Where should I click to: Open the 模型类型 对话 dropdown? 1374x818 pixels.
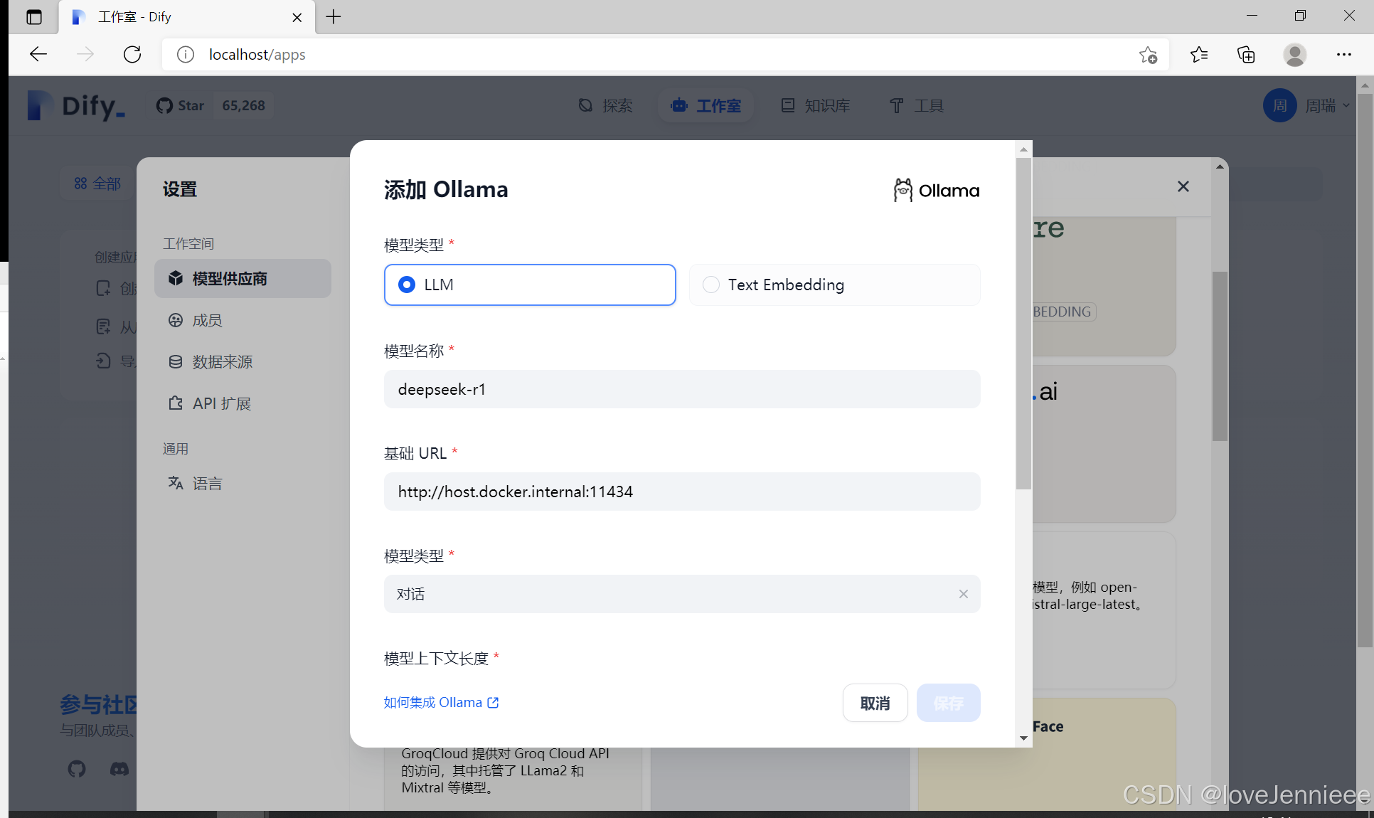669,594
